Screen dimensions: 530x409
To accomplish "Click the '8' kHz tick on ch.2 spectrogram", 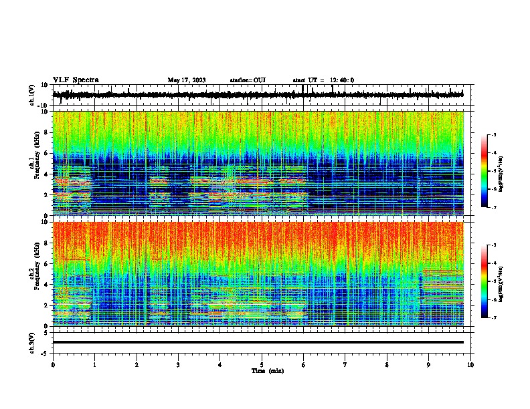I will pos(46,243).
